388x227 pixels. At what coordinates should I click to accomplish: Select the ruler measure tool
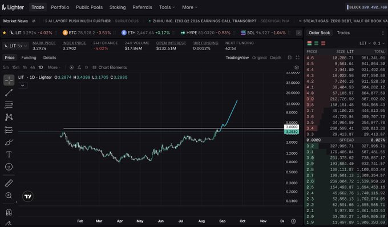(9, 183)
